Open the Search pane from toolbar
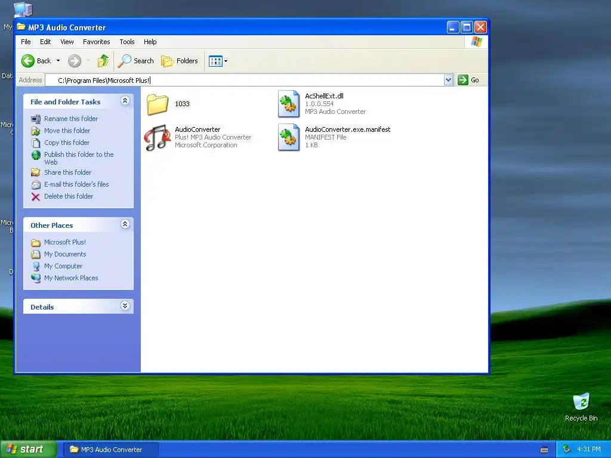 coord(136,61)
